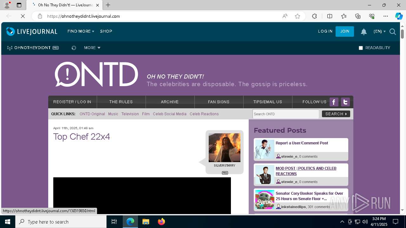Open the SHOP menu item
The image size is (406, 228).
pyautogui.click(x=106, y=31)
